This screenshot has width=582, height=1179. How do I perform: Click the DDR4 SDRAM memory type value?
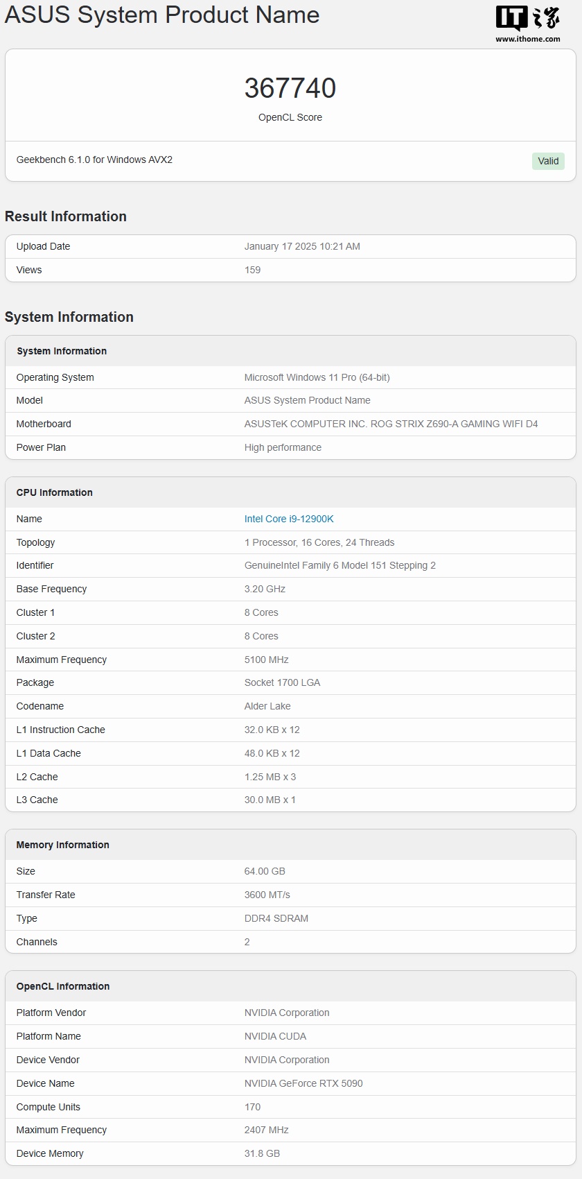click(276, 918)
